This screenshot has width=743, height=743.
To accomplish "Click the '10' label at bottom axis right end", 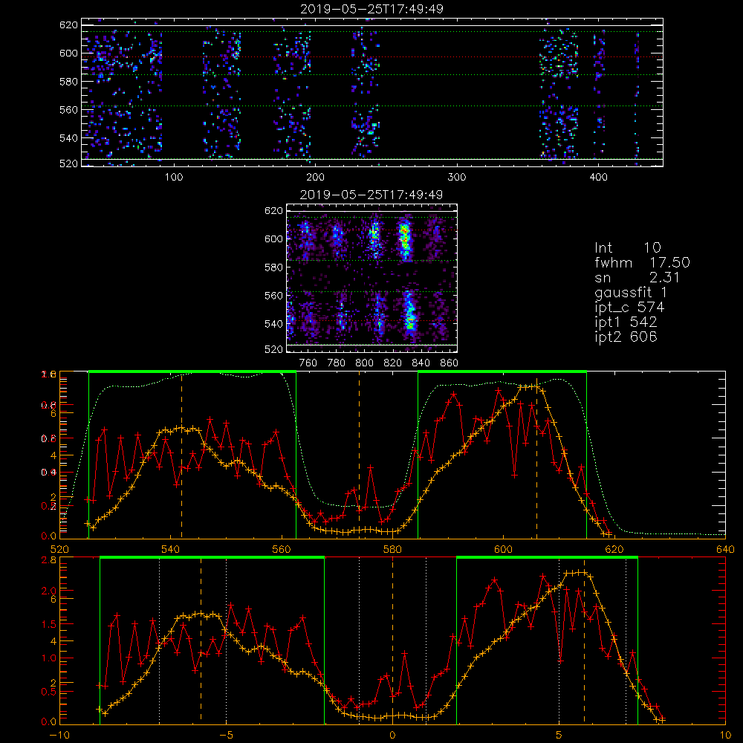I will tap(725, 736).
